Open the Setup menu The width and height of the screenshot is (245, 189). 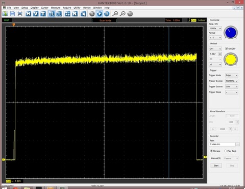24,8
